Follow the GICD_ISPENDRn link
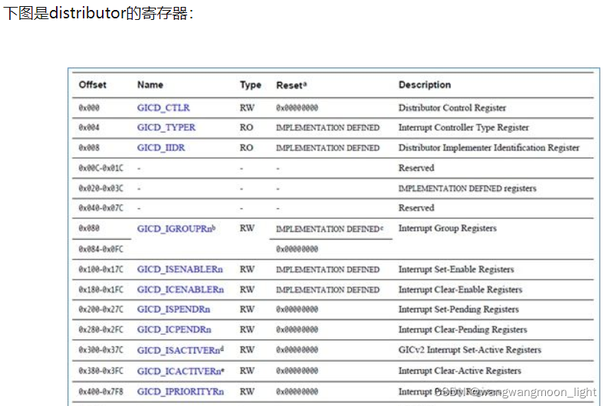Screen dimensions: 608x406 (173, 309)
